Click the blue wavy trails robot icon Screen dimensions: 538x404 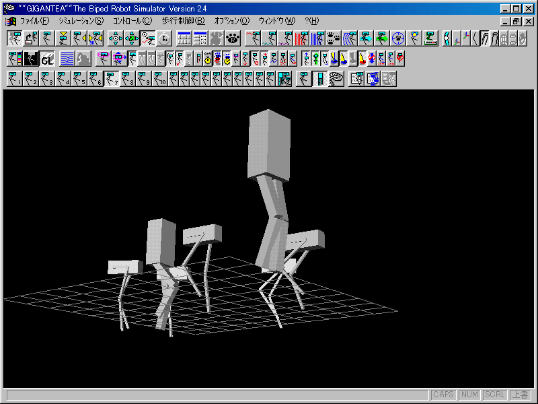[x=350, y=38]
